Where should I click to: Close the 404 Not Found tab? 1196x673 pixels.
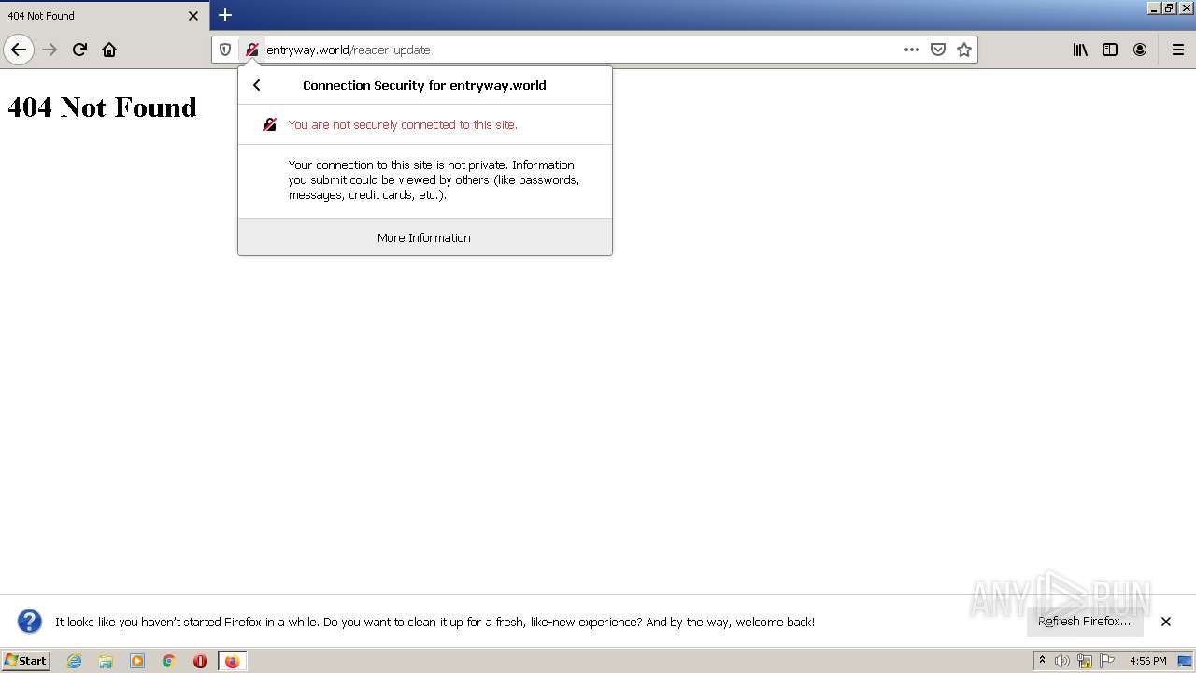tap(193, 16)
